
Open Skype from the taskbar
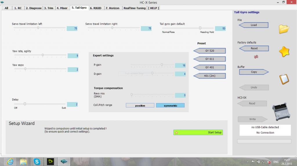[37, 161]
